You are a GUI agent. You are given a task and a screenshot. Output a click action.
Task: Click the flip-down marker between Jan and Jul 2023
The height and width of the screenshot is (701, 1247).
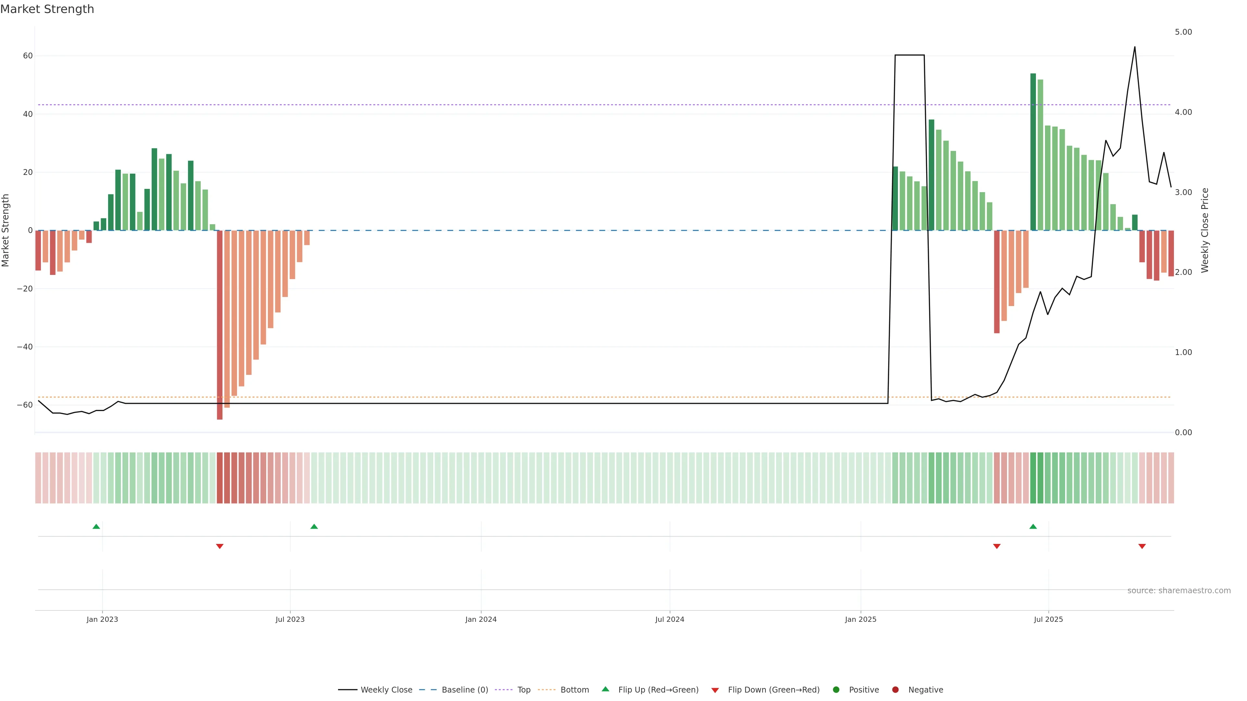click(x=220, y=546)
